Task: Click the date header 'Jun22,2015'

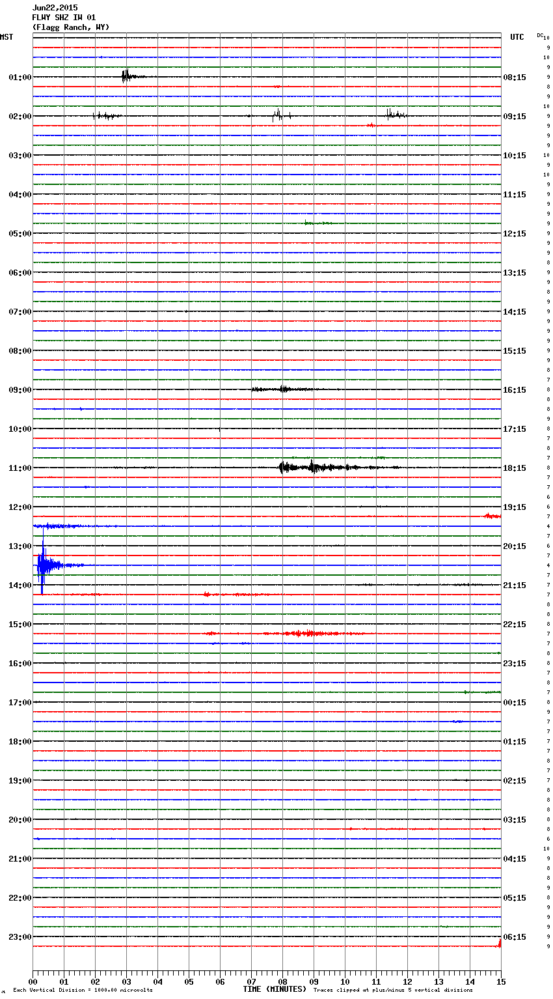Action: click(55, 8)
